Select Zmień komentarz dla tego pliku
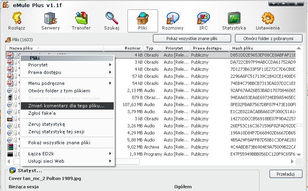 67,106
